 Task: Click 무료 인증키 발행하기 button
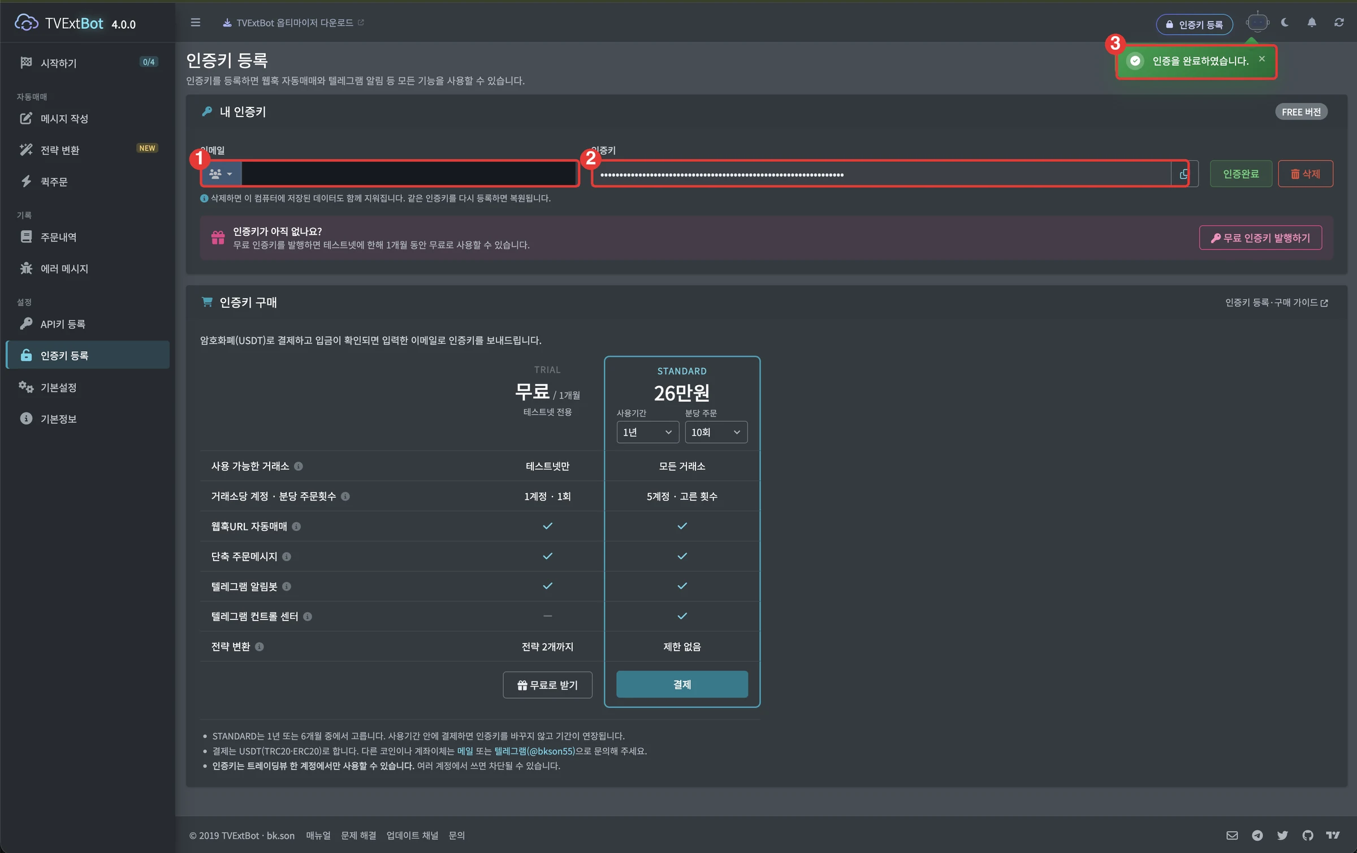(1260, 238)
